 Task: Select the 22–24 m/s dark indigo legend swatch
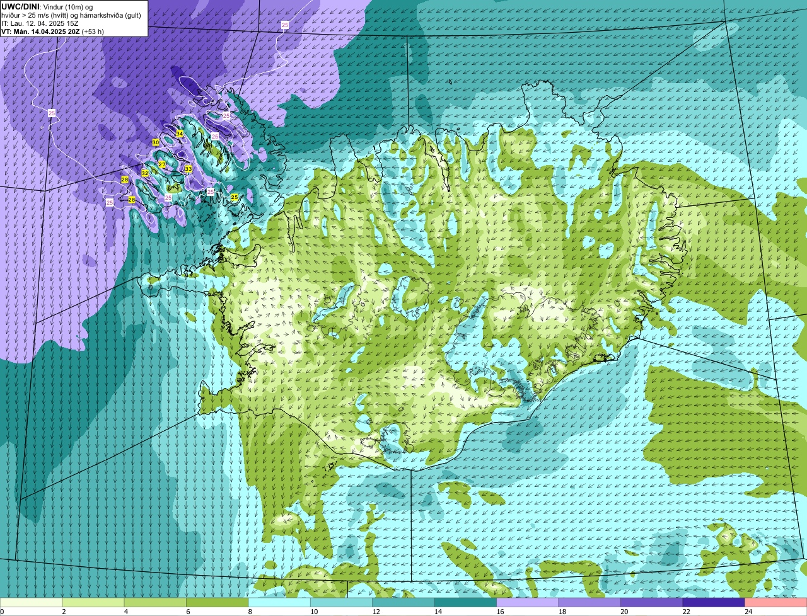[714, 603]
